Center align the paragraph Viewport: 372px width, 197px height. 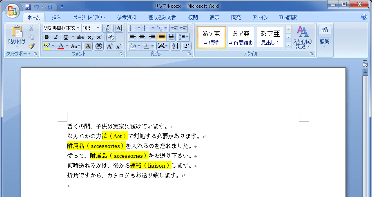pyautogui.click(x=142, y=37)
